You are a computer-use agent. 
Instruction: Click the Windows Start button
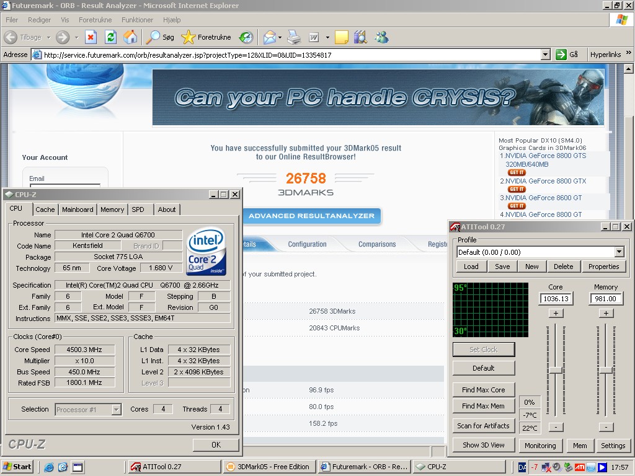(17, 467)
